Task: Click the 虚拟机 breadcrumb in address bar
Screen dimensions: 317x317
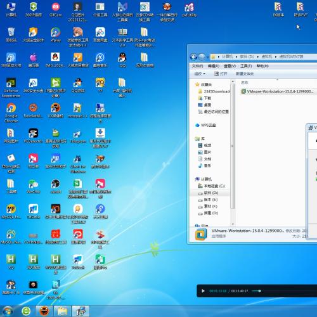Action: [267, 56]
